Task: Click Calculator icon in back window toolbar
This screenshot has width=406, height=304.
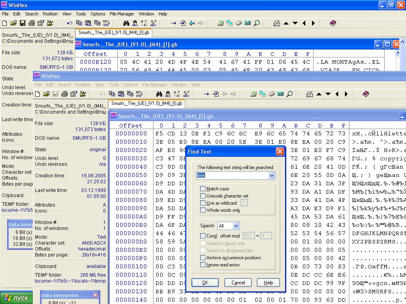Action: pyautogui.click(x=247, y=23)
